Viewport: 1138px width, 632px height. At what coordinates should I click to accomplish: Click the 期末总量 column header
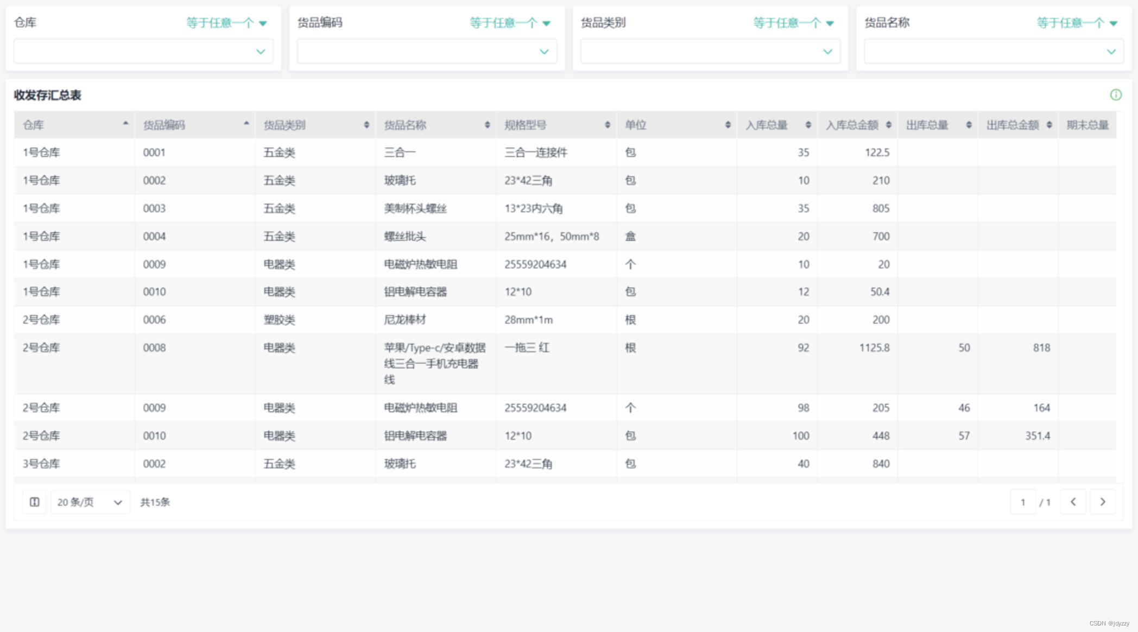(1088, 125)
